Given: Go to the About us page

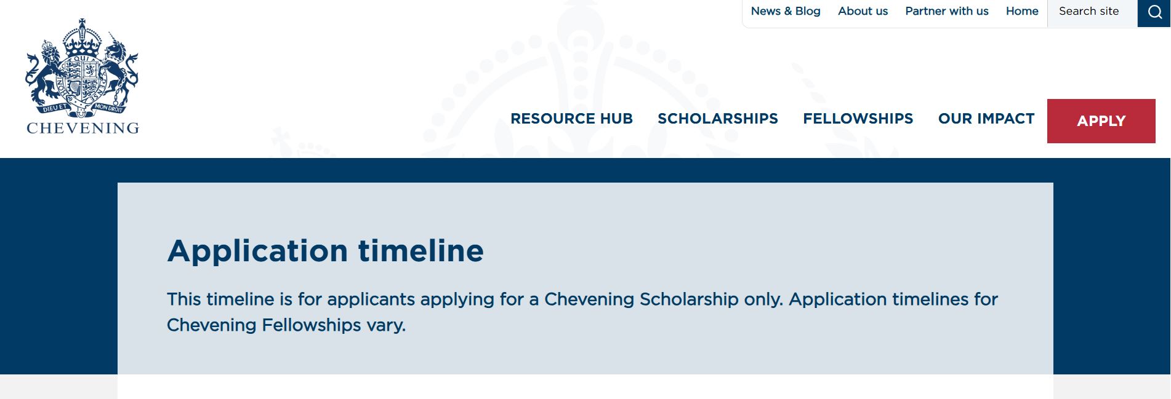Looking at the screenshot, I should tap(863, 11).
